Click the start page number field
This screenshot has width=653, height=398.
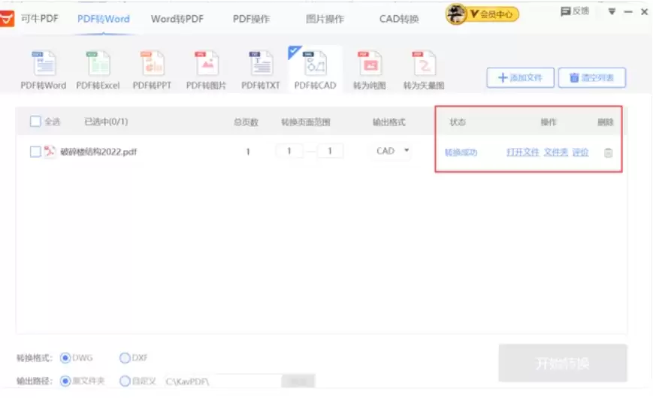(289, 152)
